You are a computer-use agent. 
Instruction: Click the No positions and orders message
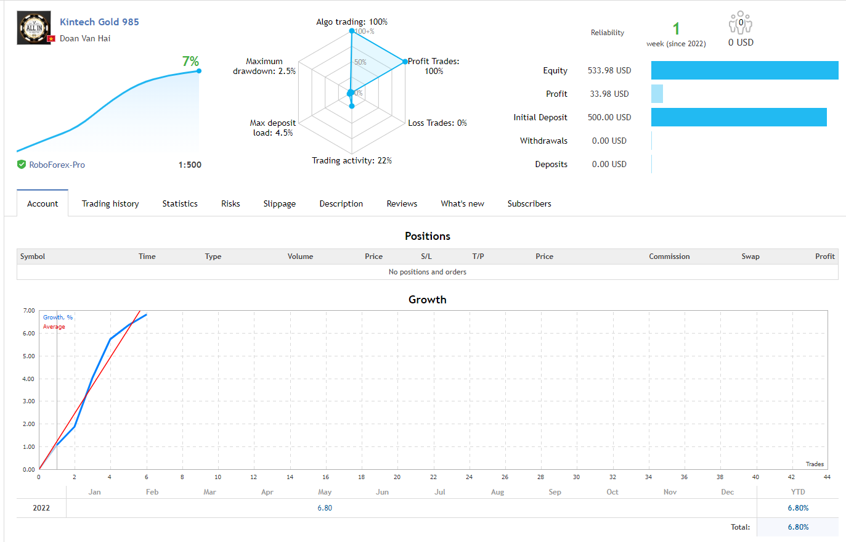[x=428, y=272]
